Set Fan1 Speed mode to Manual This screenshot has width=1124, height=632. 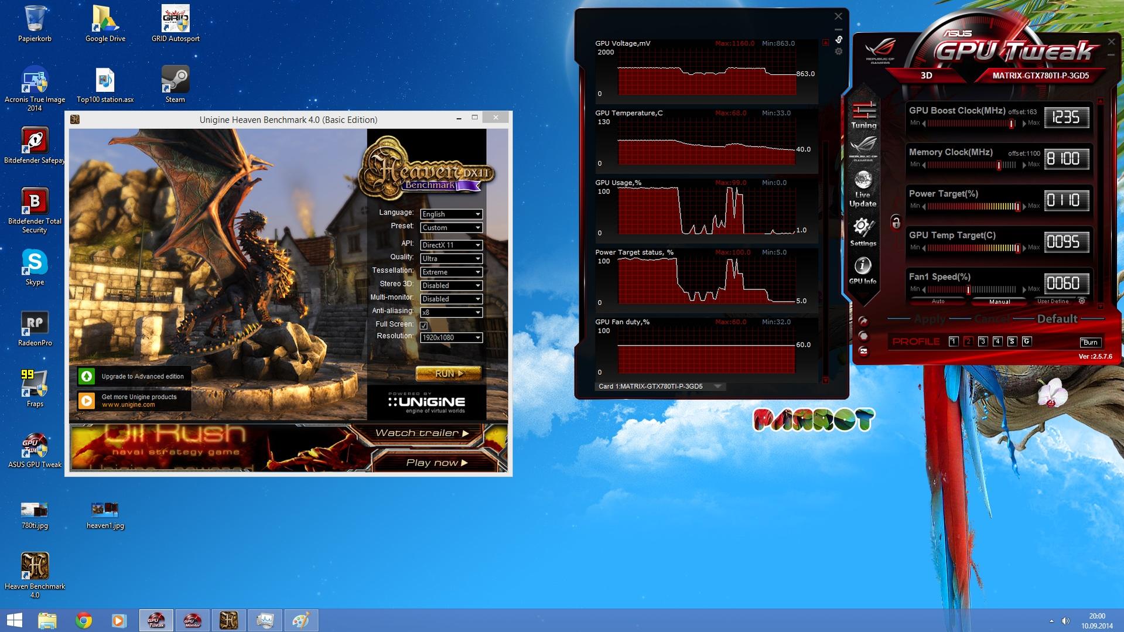(x=999, y=301)
